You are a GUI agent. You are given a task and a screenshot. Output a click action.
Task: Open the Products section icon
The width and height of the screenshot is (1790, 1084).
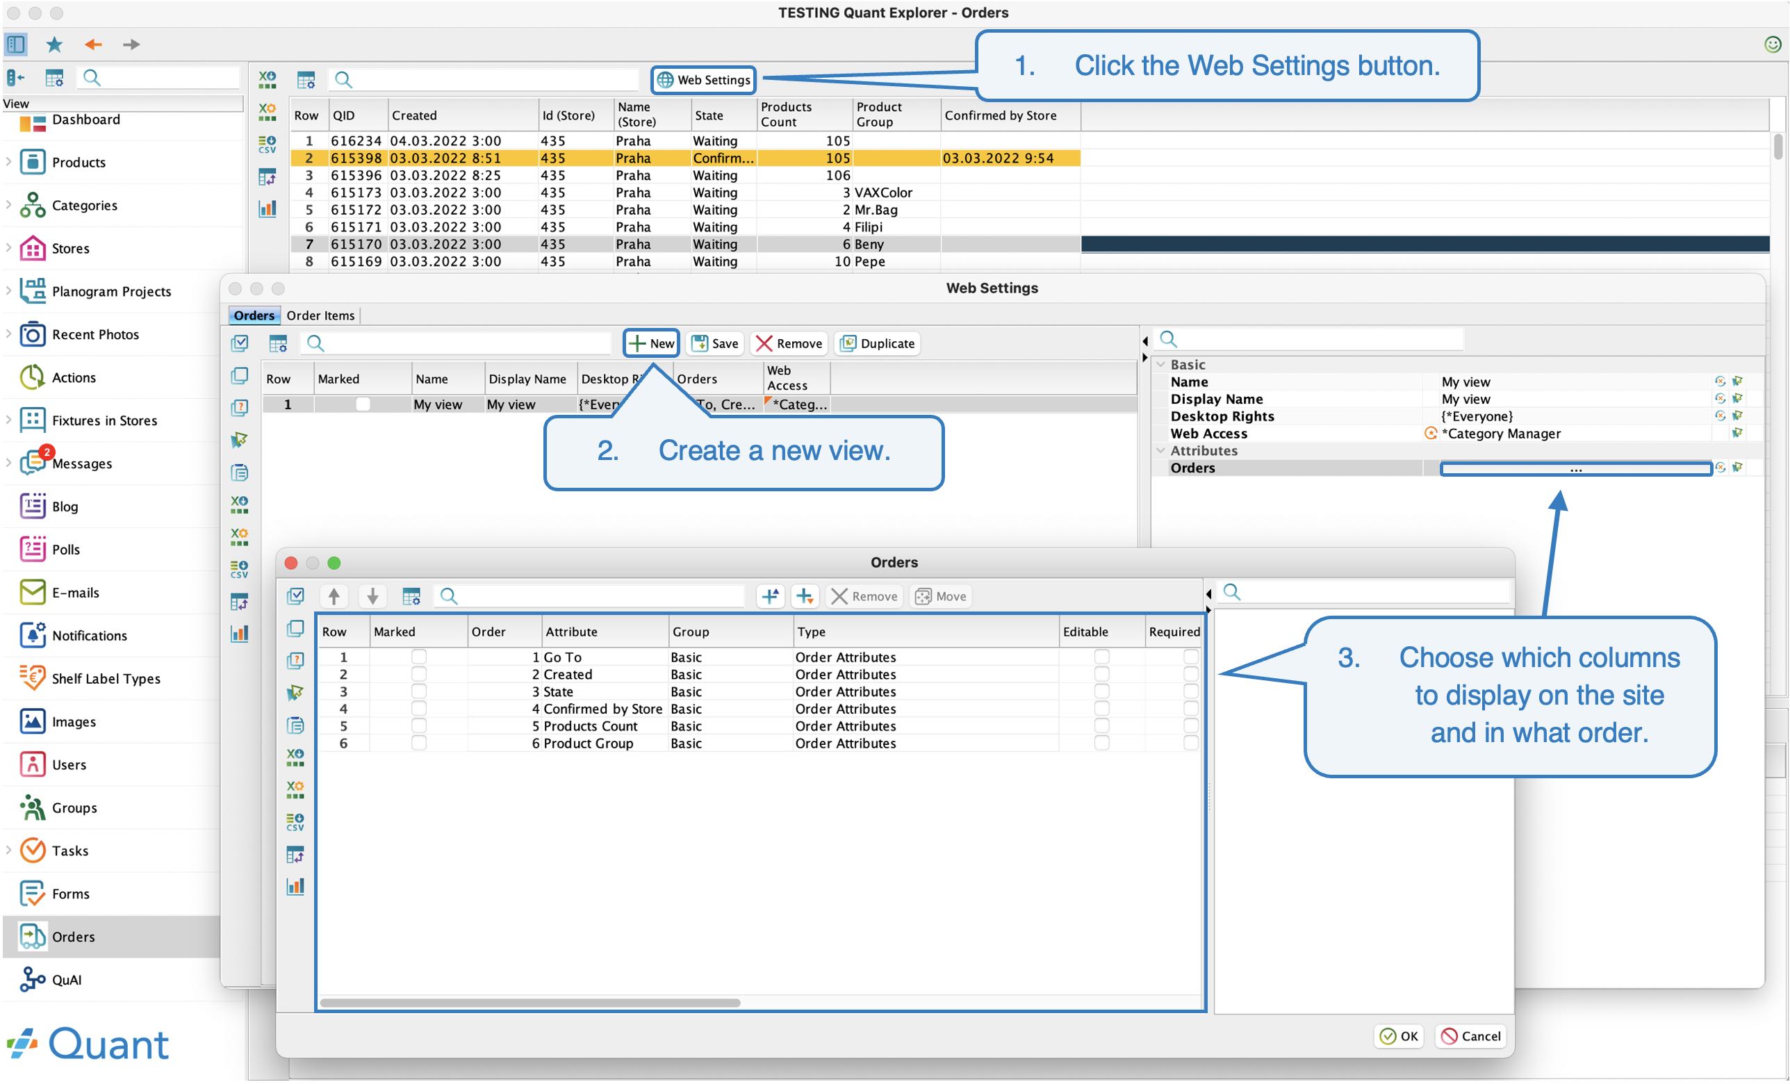click(33, 161)
